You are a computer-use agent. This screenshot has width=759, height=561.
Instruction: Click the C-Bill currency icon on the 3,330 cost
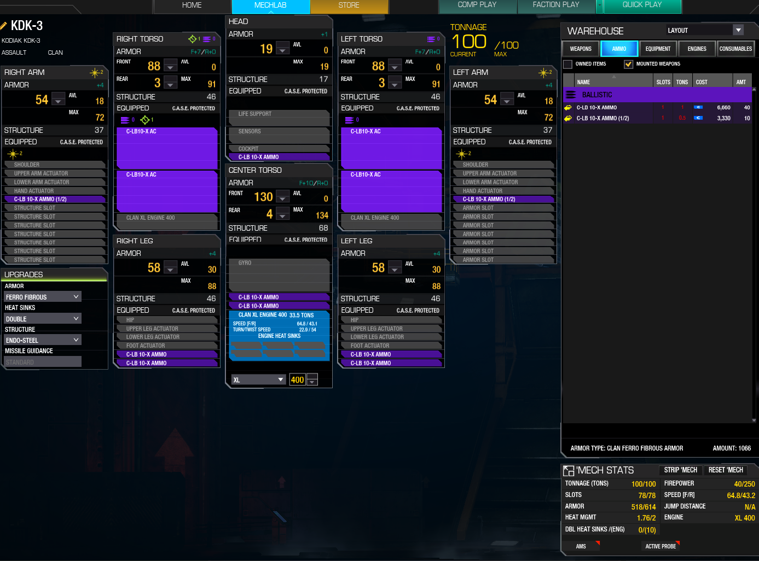(698, 118)
